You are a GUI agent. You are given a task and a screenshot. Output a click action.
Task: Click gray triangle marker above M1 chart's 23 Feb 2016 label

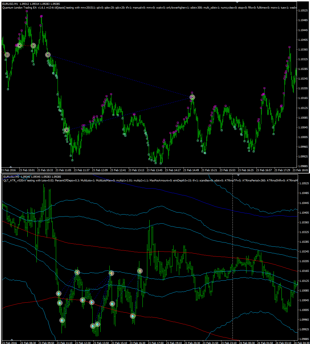(x=11, y=167)
